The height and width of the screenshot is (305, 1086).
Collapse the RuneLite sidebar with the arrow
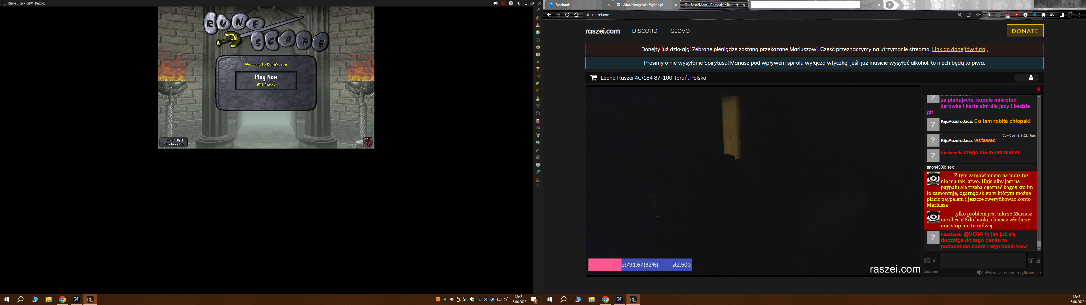[x=519, y=3]
